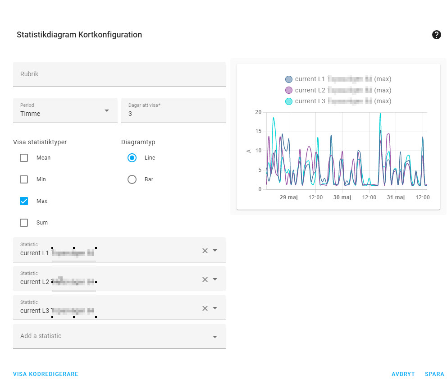Expand the current L1 statistic dropdown arrow

point(215,251)
